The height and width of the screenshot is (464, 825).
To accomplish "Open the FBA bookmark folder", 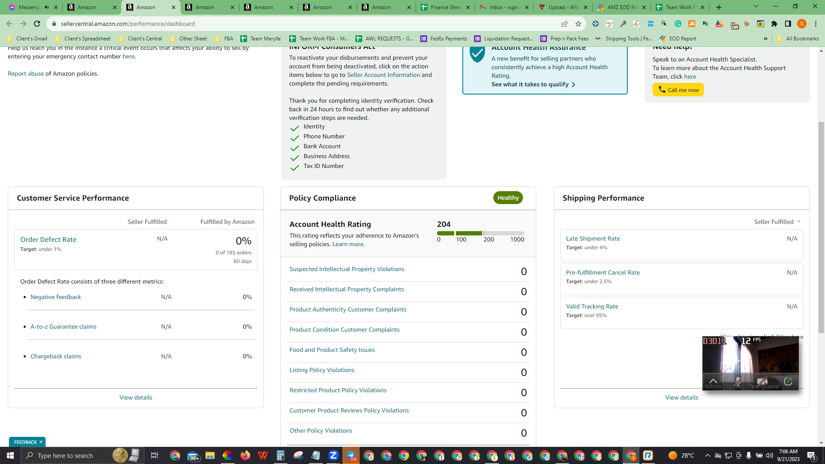I will click(224, 39).
